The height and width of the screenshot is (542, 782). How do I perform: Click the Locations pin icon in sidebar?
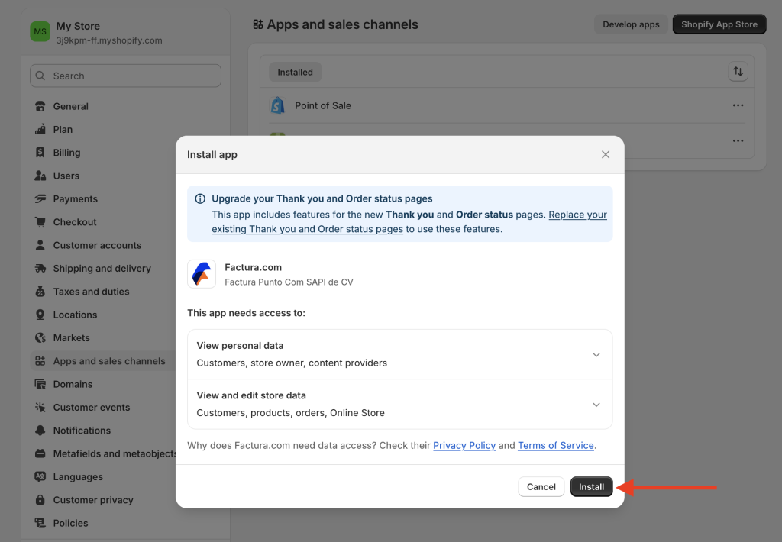pyautogui.click(x=40, y=315)
